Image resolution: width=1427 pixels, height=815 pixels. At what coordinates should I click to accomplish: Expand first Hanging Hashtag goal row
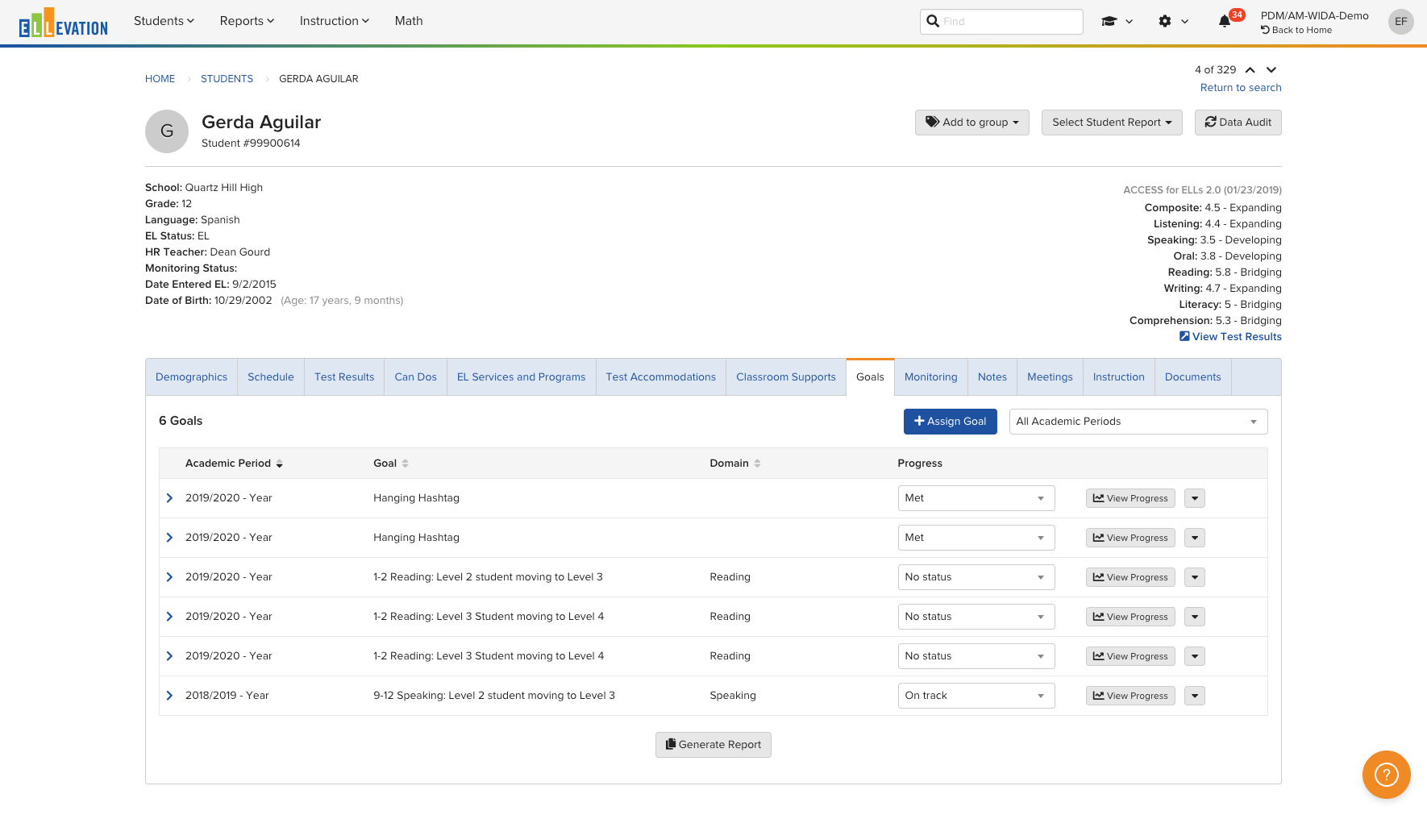[169, 498]
